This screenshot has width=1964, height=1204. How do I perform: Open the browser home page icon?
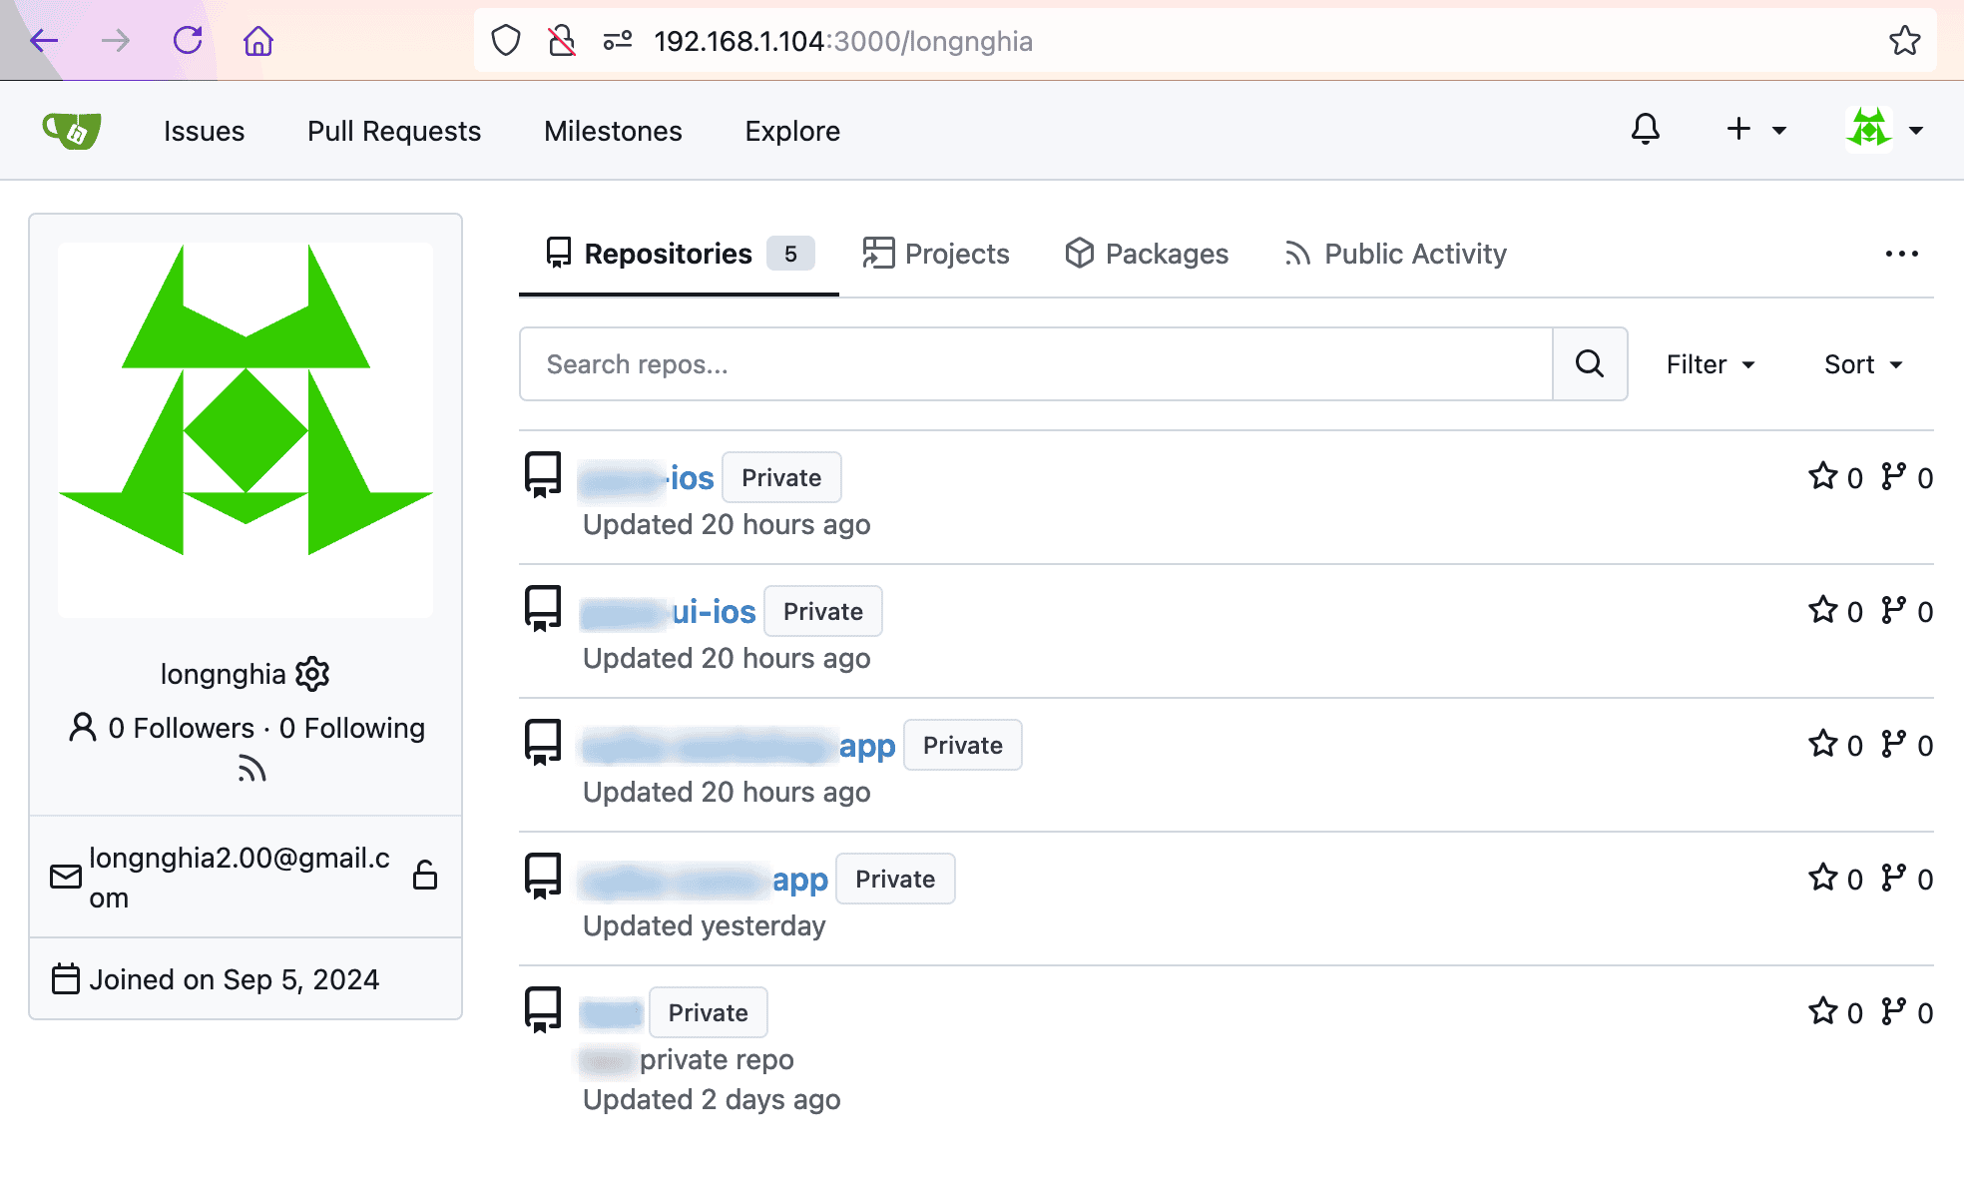pyautogui.click(x=258, y=41)
